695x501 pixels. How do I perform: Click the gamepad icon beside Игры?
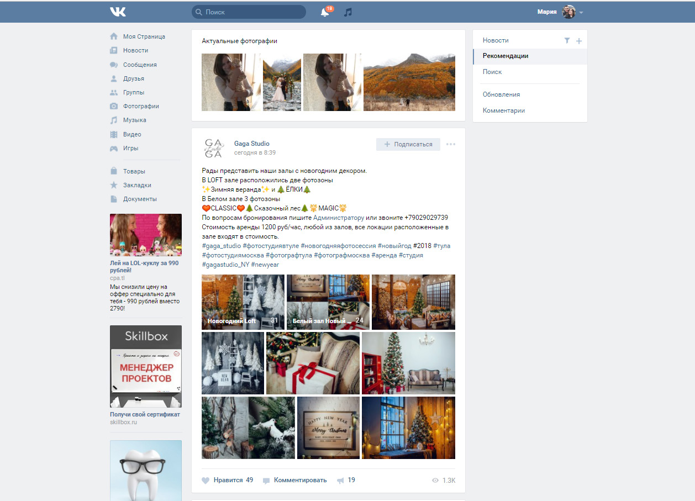point(114,148)
